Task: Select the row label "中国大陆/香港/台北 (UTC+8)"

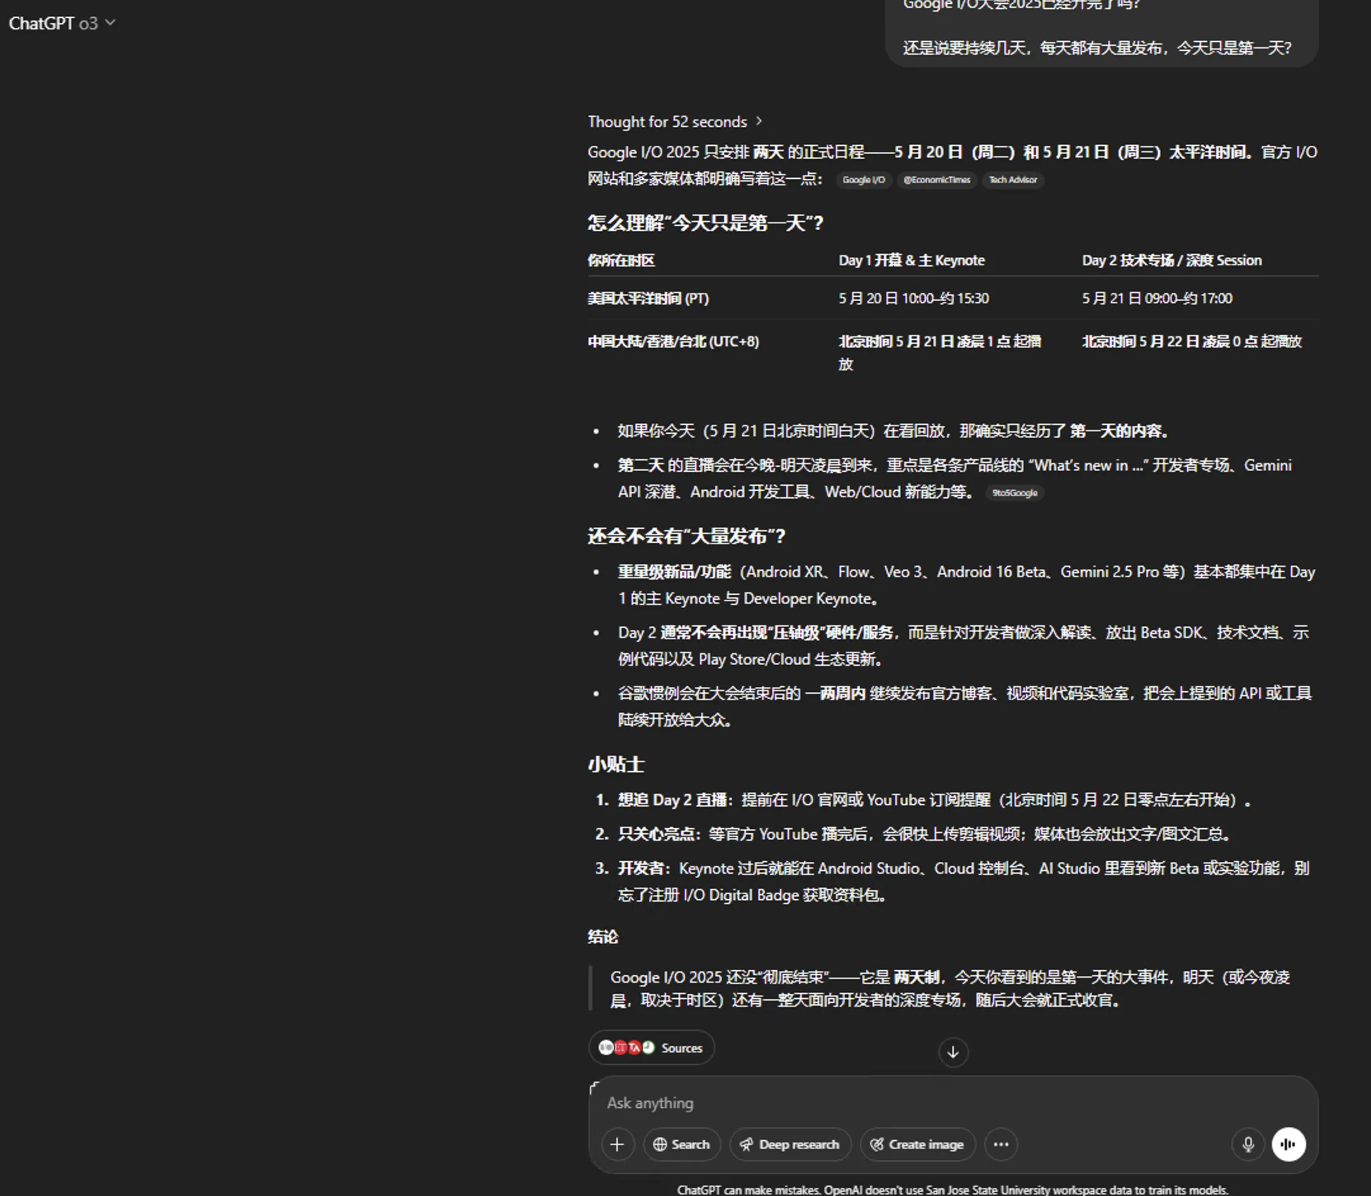Action: point(673,342)
